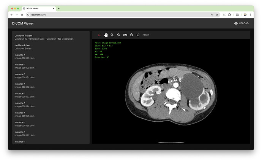Click the screen capture icon in the browser toolbar
This screenshot has width=262, height=161.
click(224, 15)
